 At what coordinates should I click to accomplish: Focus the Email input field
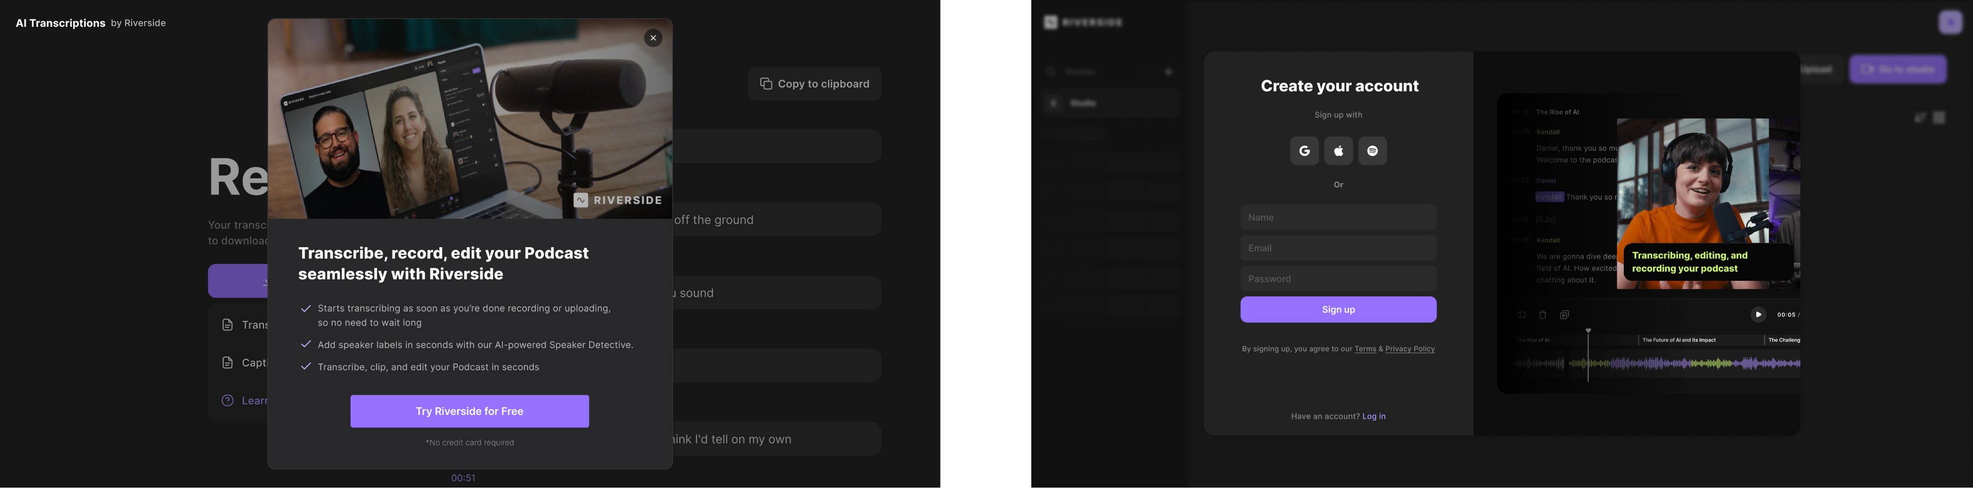click(x=1338, y=248)
